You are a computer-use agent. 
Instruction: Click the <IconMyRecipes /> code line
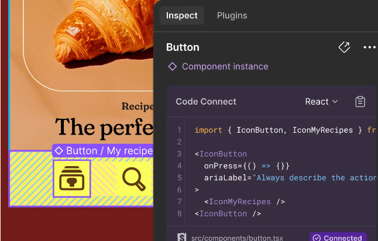click(245, 202)
